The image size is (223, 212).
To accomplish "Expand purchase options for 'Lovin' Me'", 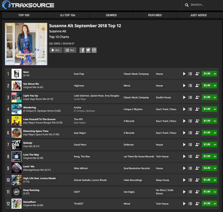I will tap(215, 168).
